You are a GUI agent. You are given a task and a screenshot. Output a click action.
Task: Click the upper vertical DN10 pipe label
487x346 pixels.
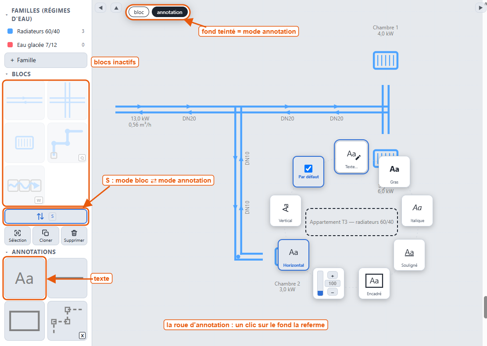pyautogui.click(x=247, y=158)
